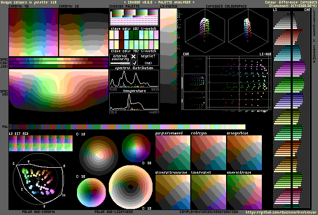318x215 pixels.
Task: Pick the first yellow swatch in 10% li-match row
Action: click(112, 35)
